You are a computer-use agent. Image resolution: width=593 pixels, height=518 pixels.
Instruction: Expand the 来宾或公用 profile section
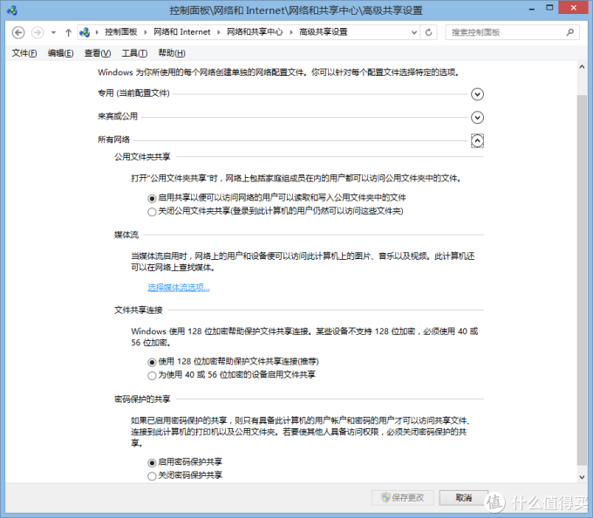click(x=477, y=117)
